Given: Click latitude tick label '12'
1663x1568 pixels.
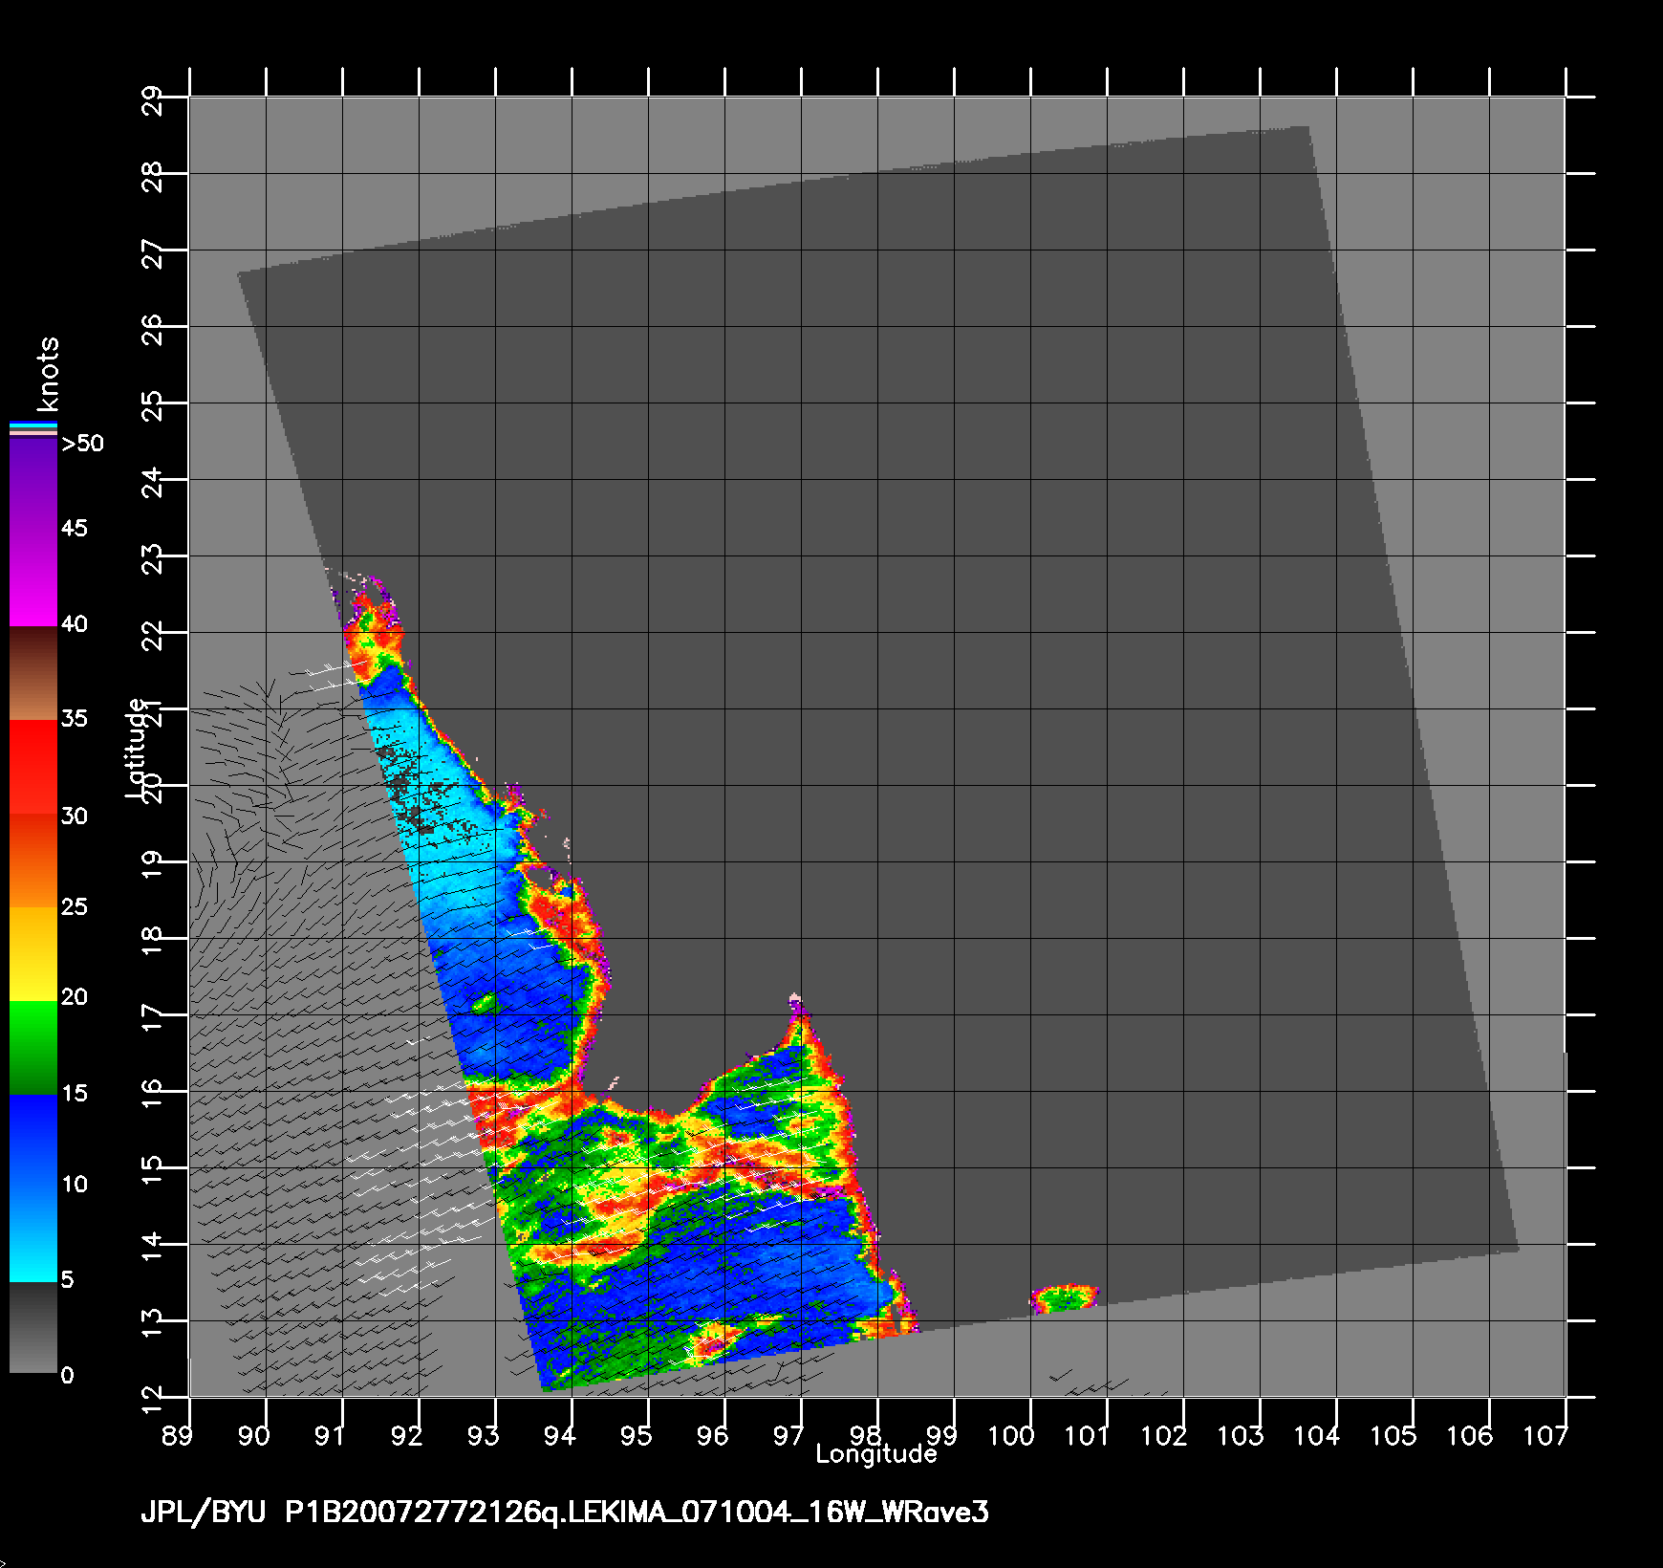Looking at the screenshot, I should (x=152, y=1400).
